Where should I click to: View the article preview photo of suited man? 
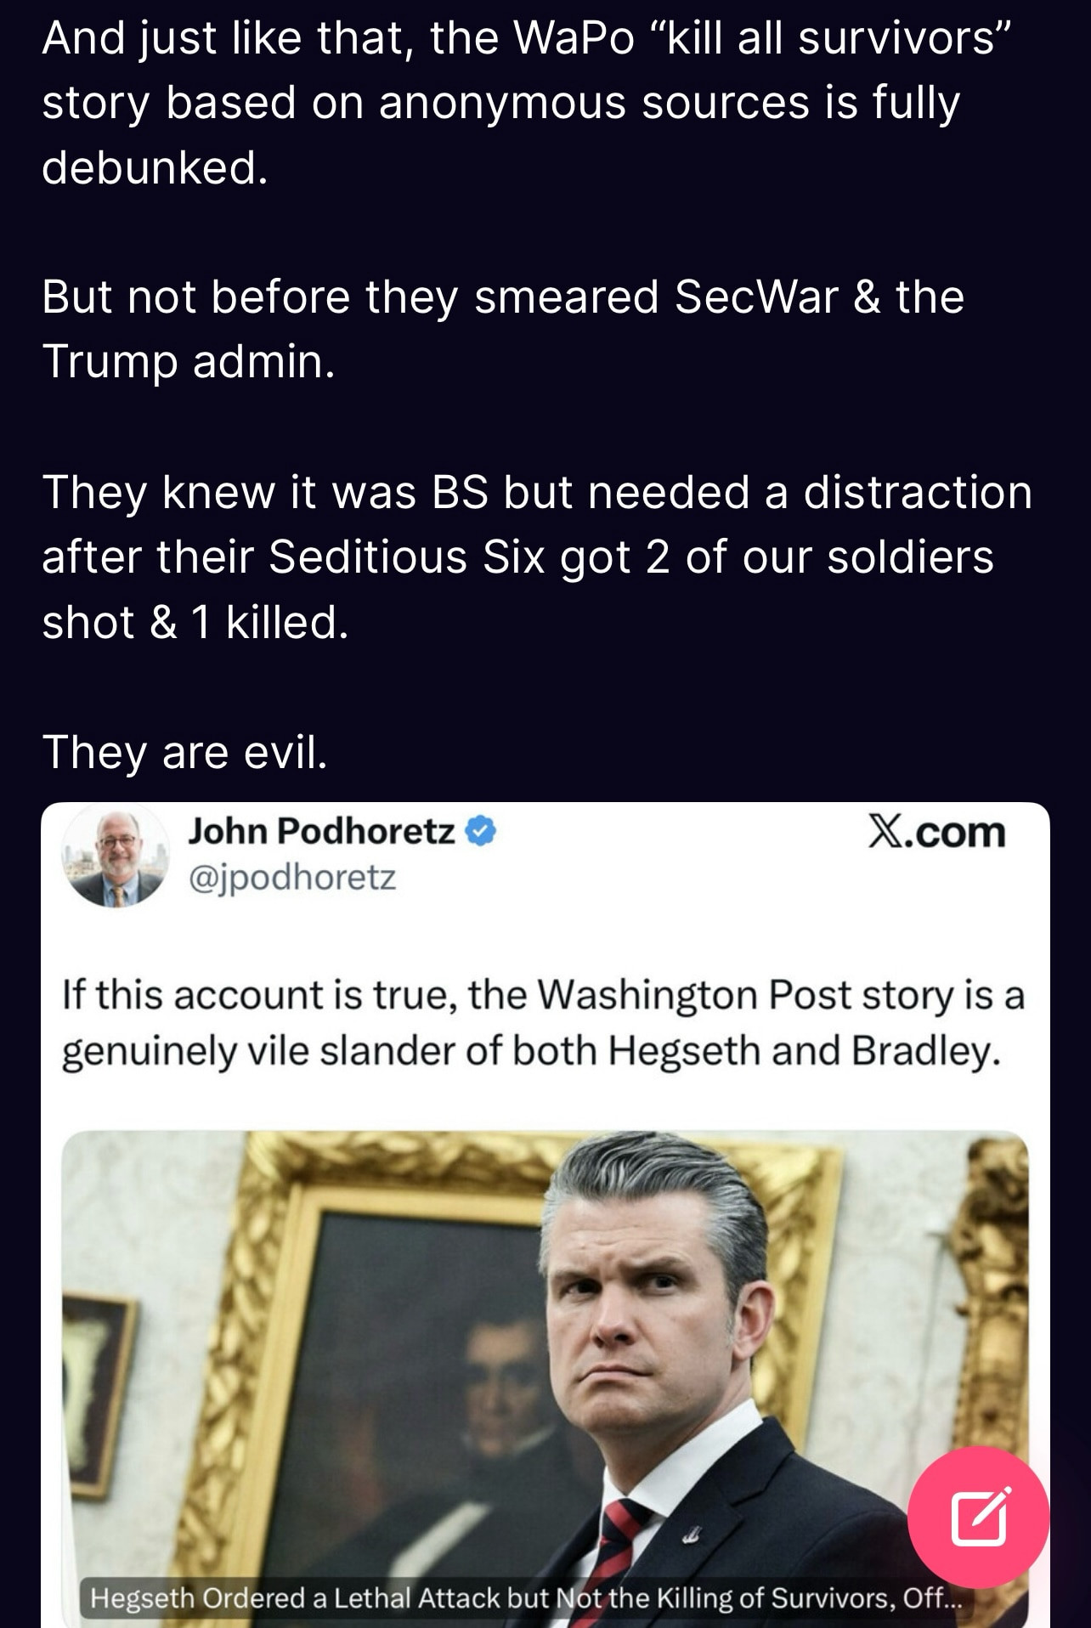[x=545, y=1378]
